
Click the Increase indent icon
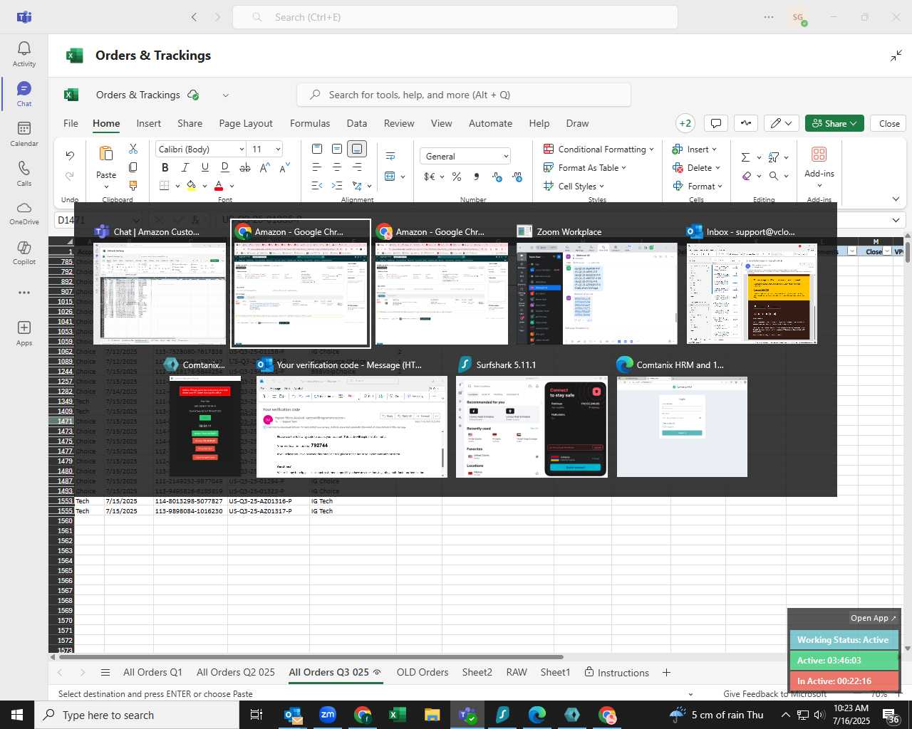point(337,186)
